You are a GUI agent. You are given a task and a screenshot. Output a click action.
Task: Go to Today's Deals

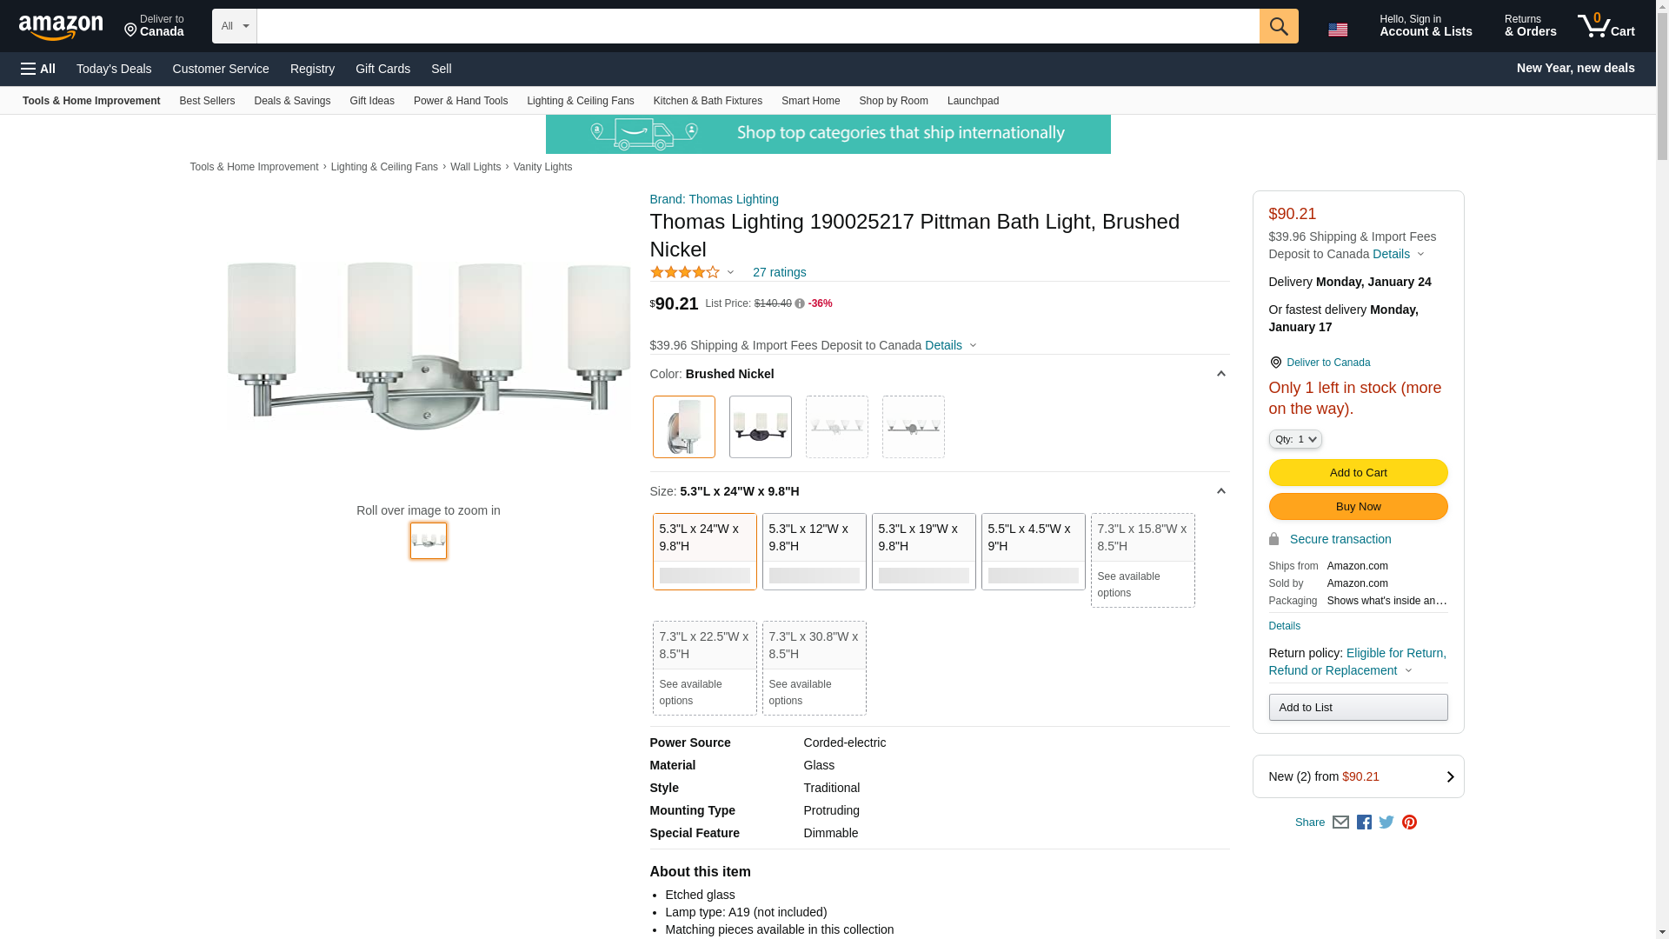(x=114, y=69)
